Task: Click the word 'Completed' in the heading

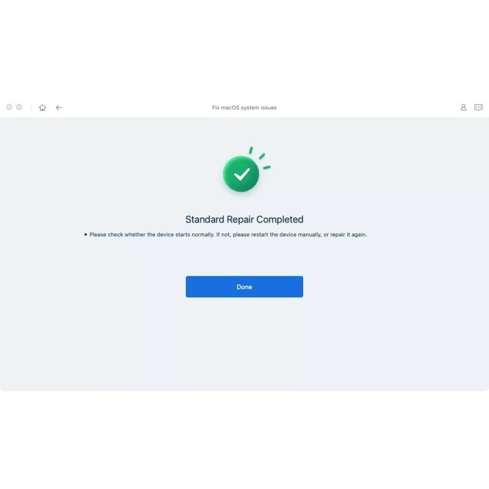Action: pyautogui.click(x=280, y=220)
